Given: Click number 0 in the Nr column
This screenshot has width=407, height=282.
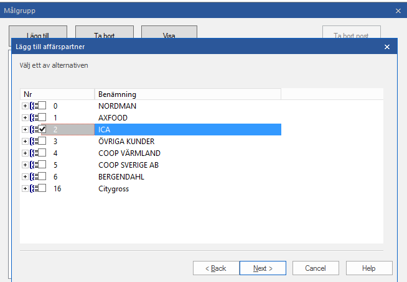Looking at the screenshot, I should [55, 106].
